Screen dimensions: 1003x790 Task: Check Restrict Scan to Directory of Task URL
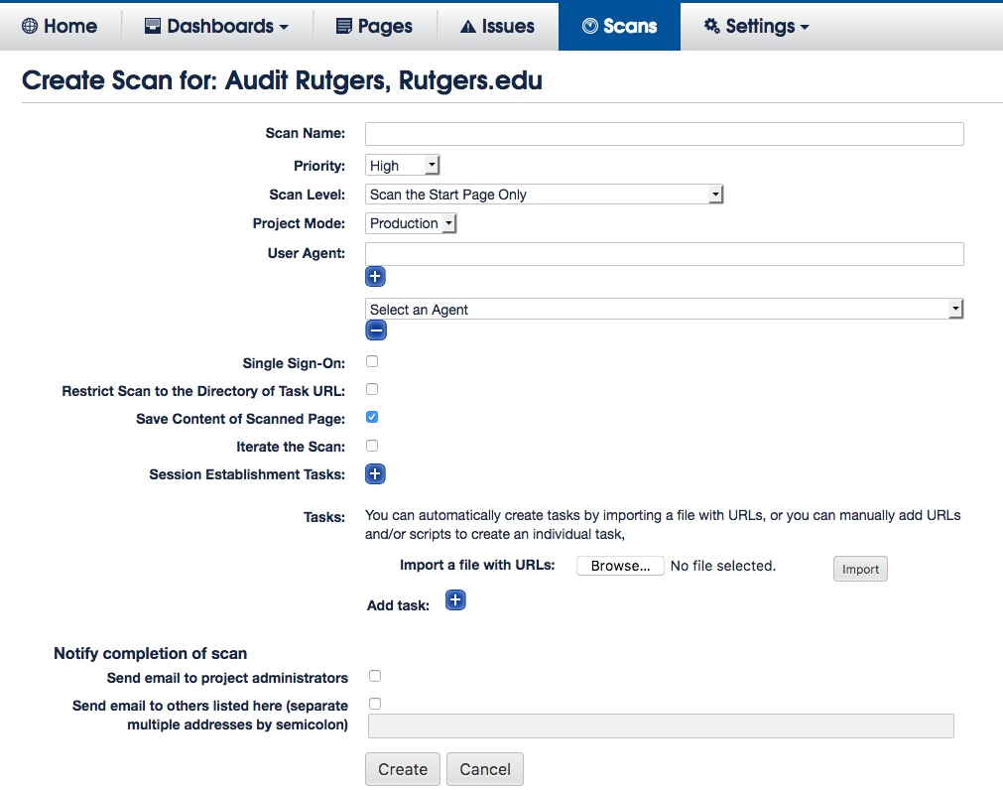tap(373, 390)
